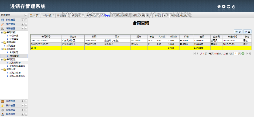Close the 计划申报 tab with its x
Image resolution: width=254 pixels, height=117 pixels.
pyautogui.click(x=53, y=15)
